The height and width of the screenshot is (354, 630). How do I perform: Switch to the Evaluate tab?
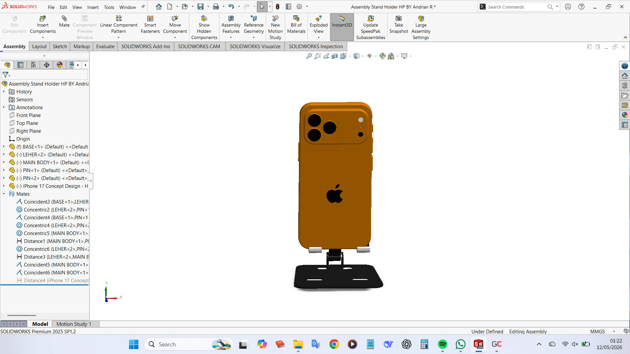105,47
